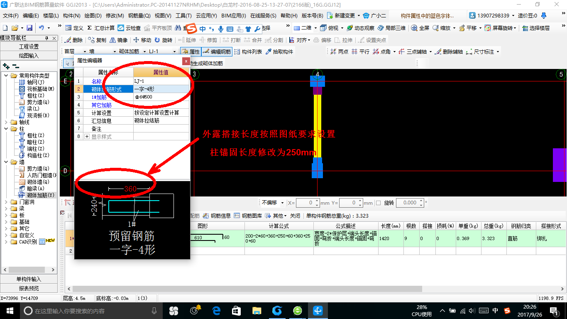Select 砌体墙(Q) in component tree
The width and height of the screenshot is (567, 319).
38,182
